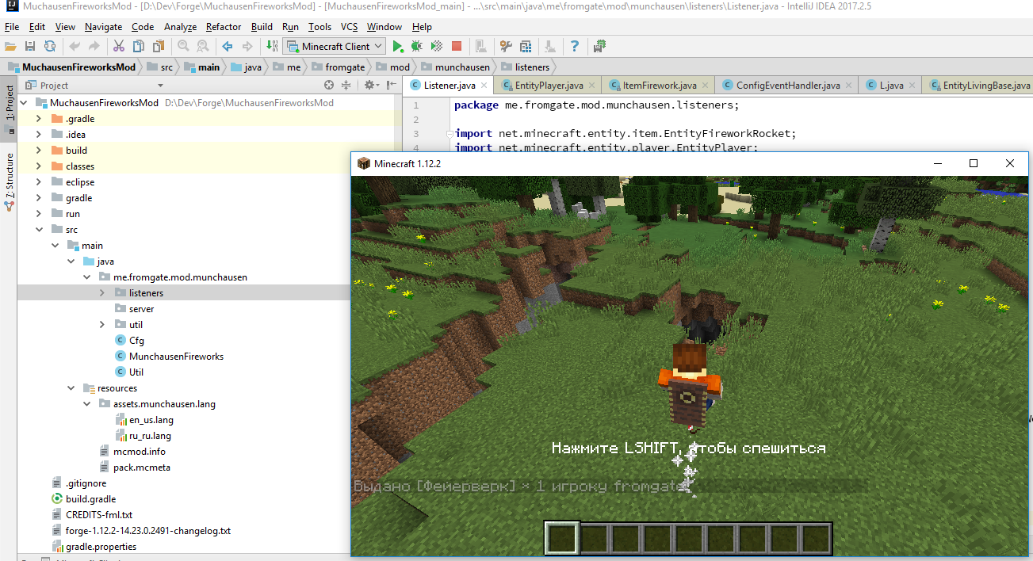Screen dimensions: 1033x561
Task: Open Settings with the wrench icon
Action: pyautogui.click(x=504, y=47)
